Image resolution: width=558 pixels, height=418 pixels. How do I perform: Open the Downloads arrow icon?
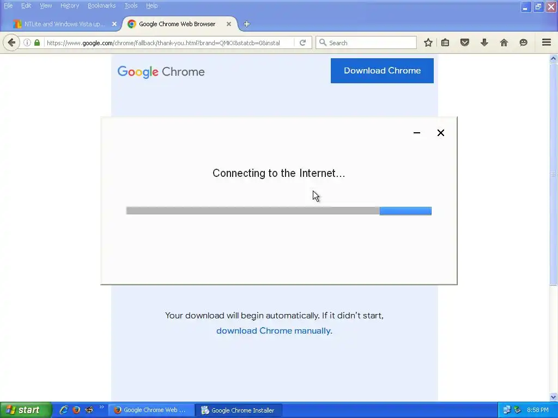click(x=484, y=42)
